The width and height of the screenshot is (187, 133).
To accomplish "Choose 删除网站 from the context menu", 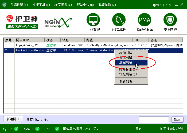I will click(x=126, y=62).
